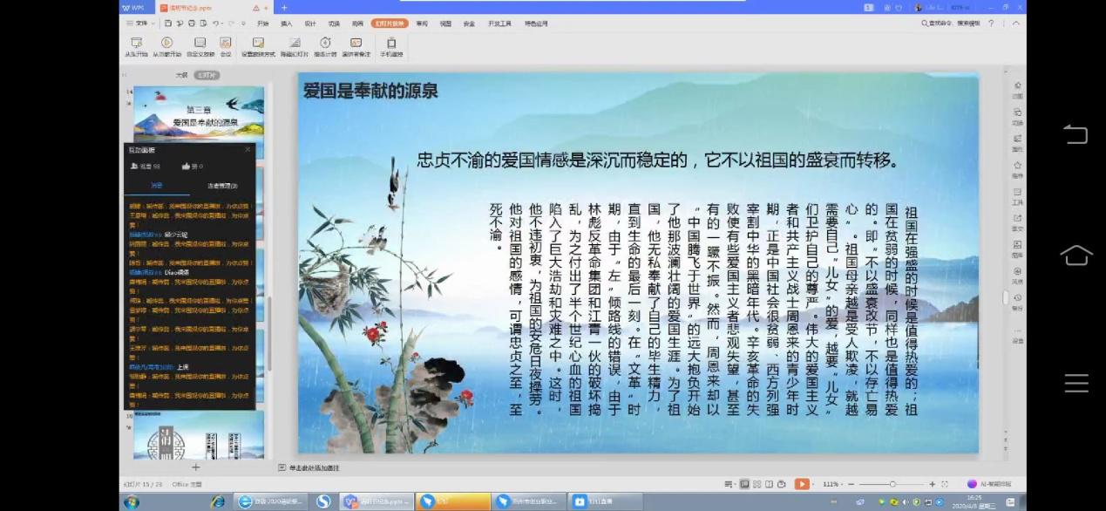Switch to the 连麦管理 tab in interaction panel

tap(222, 186)
